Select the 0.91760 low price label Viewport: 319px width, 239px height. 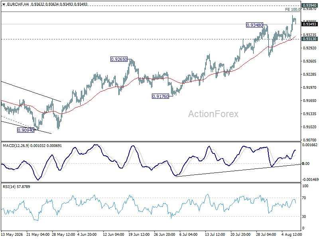161,96
